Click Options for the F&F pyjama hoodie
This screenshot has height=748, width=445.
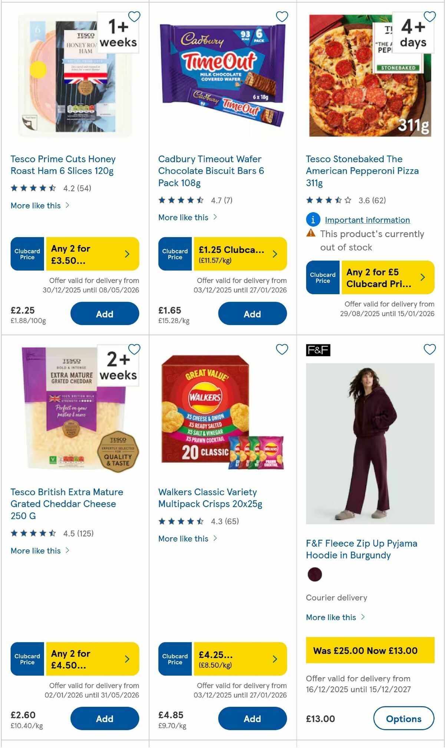pos(404,719)
